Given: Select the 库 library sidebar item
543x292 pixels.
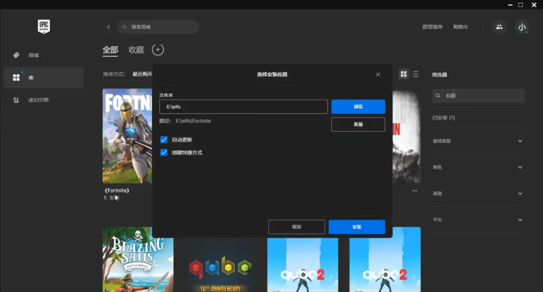Looking at the screenshot, I should pos(43,78).
